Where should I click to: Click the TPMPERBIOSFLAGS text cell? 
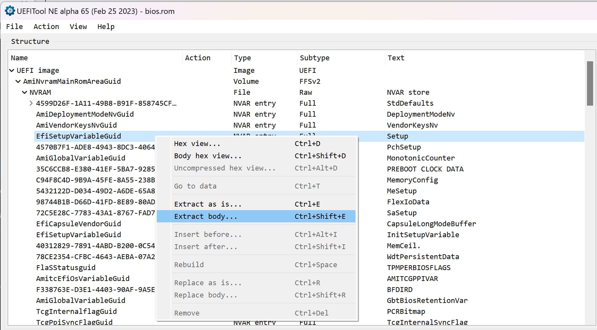[x=419, y=267]
